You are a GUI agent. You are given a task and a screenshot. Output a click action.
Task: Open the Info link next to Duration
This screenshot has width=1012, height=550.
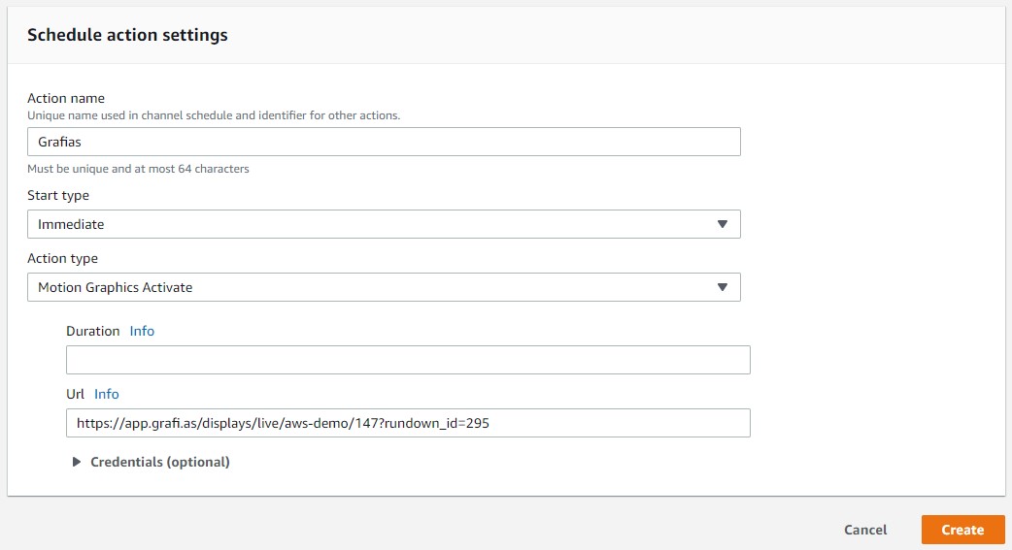(x=142, y=331)
